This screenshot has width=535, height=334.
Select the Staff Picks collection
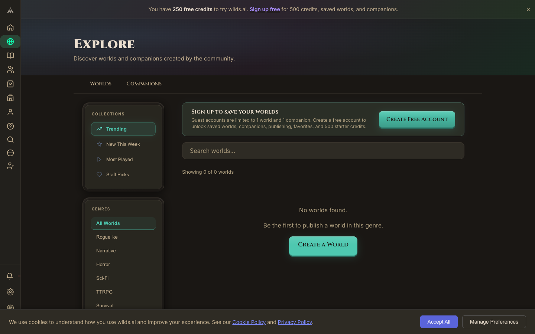tap(123, 175)
